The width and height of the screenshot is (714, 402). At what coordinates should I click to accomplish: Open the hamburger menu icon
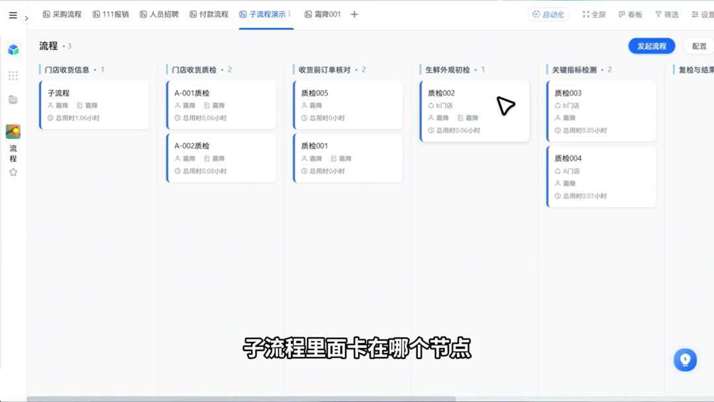13,15
